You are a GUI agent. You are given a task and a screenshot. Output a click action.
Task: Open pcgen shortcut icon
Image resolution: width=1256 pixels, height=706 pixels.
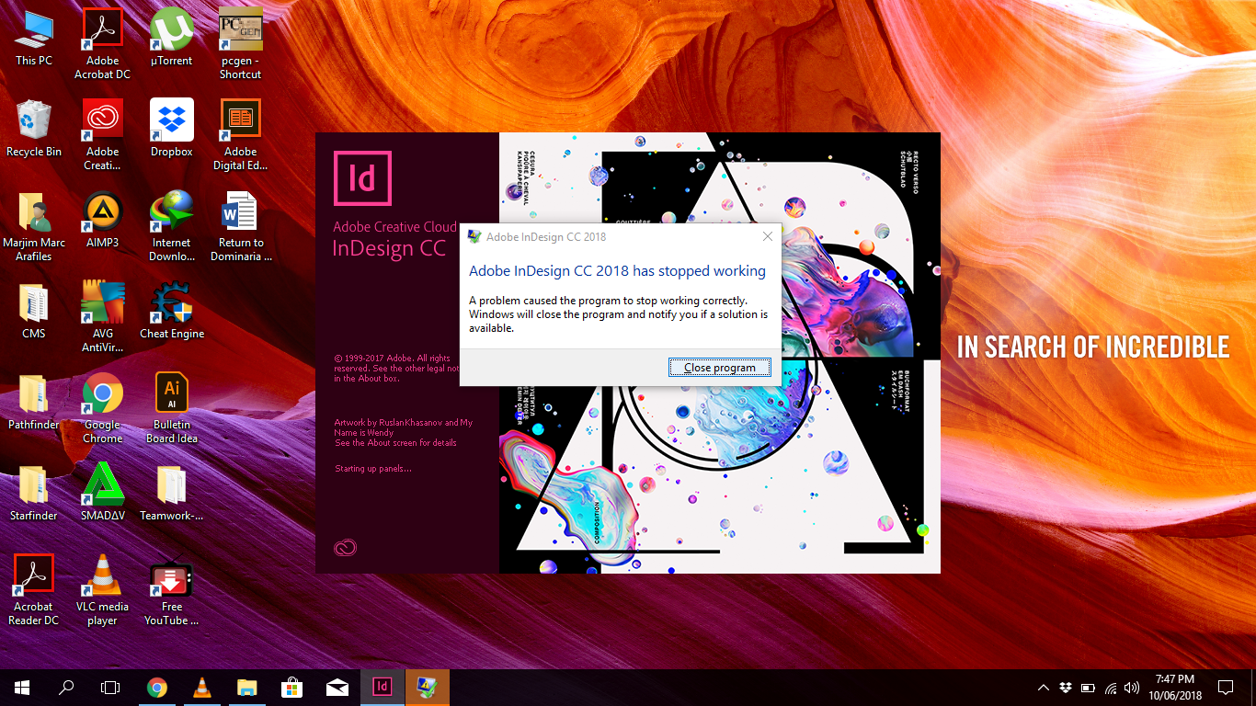pyautogui.click(x=240, y=43)
